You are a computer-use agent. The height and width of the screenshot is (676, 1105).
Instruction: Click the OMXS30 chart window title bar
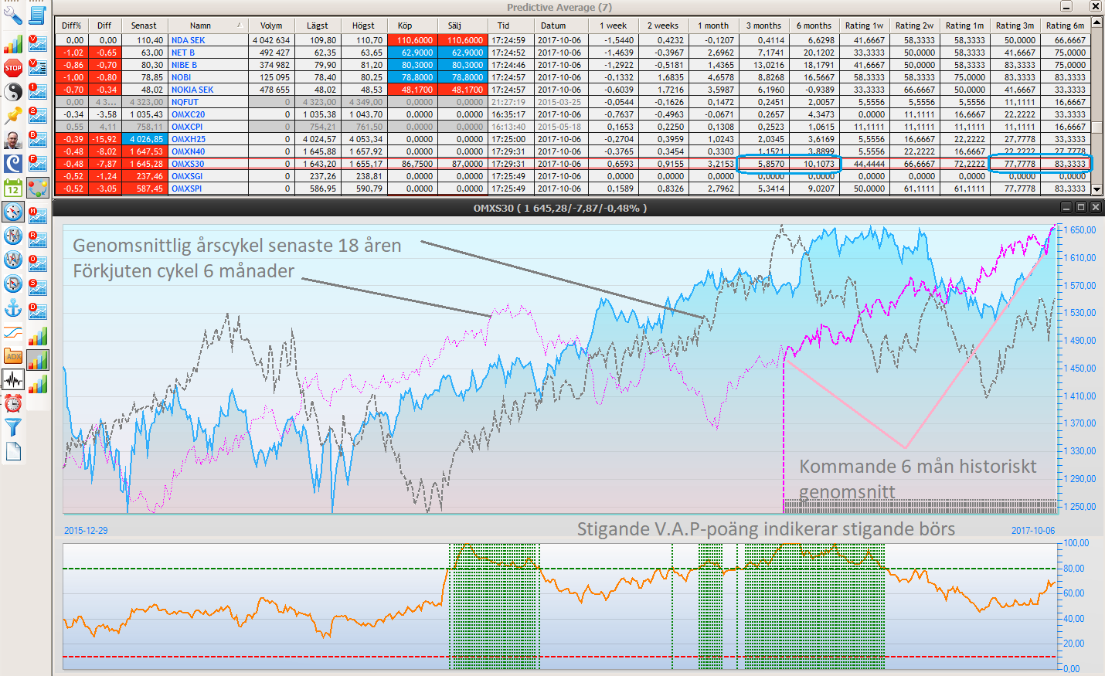tap(559, 208)
